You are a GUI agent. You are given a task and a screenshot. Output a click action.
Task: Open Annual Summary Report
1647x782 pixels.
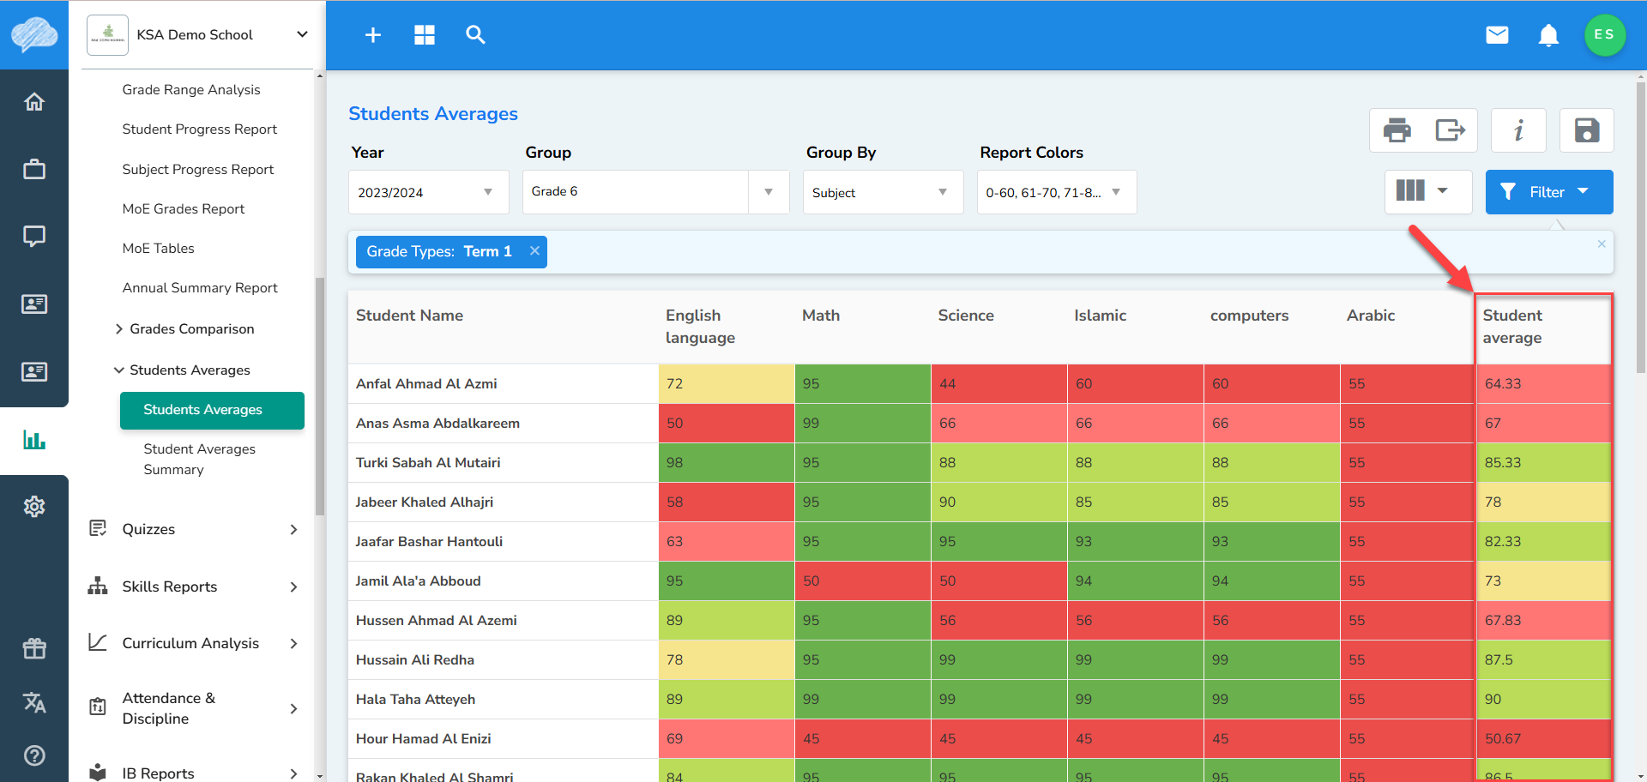coord(200,288)
